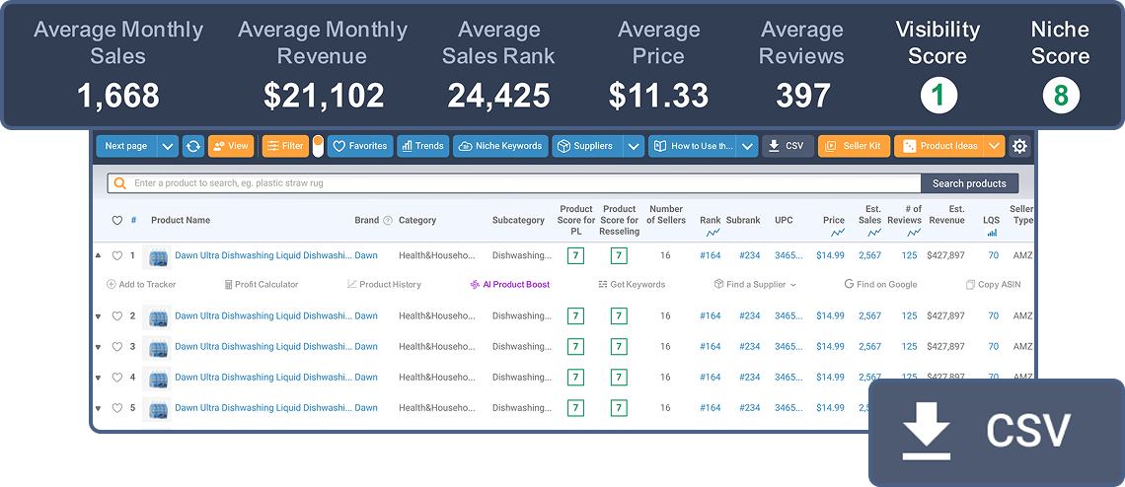
Task: Open Dawn Ultra product link in row 2
Action: point(262,316)
